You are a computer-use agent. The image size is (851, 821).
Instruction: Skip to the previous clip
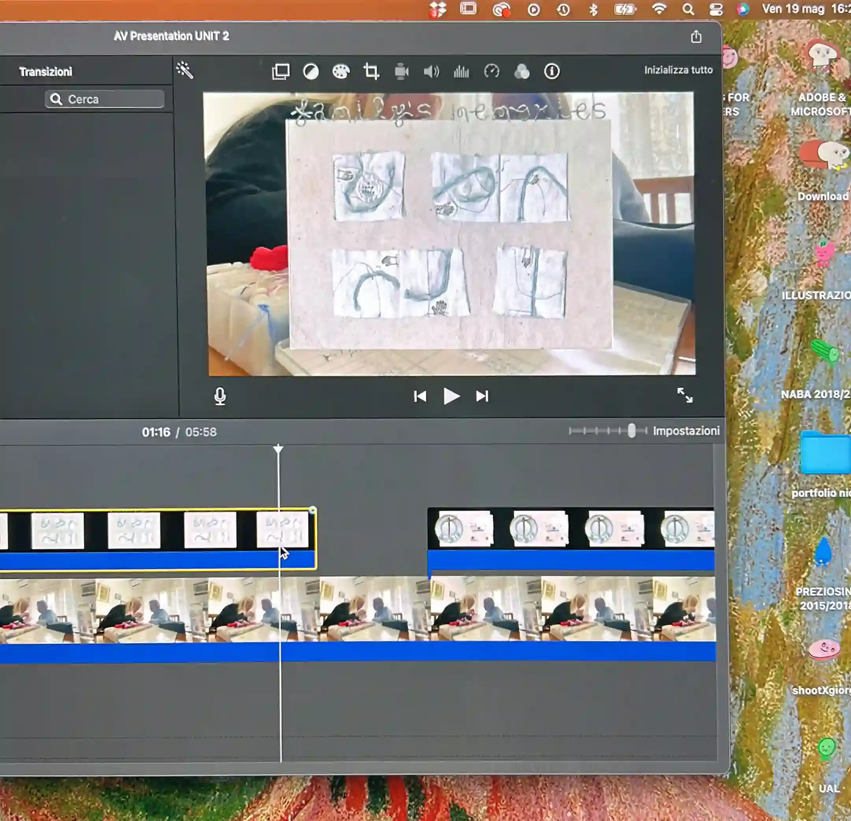pyautogui.click(x=420, y=396)
